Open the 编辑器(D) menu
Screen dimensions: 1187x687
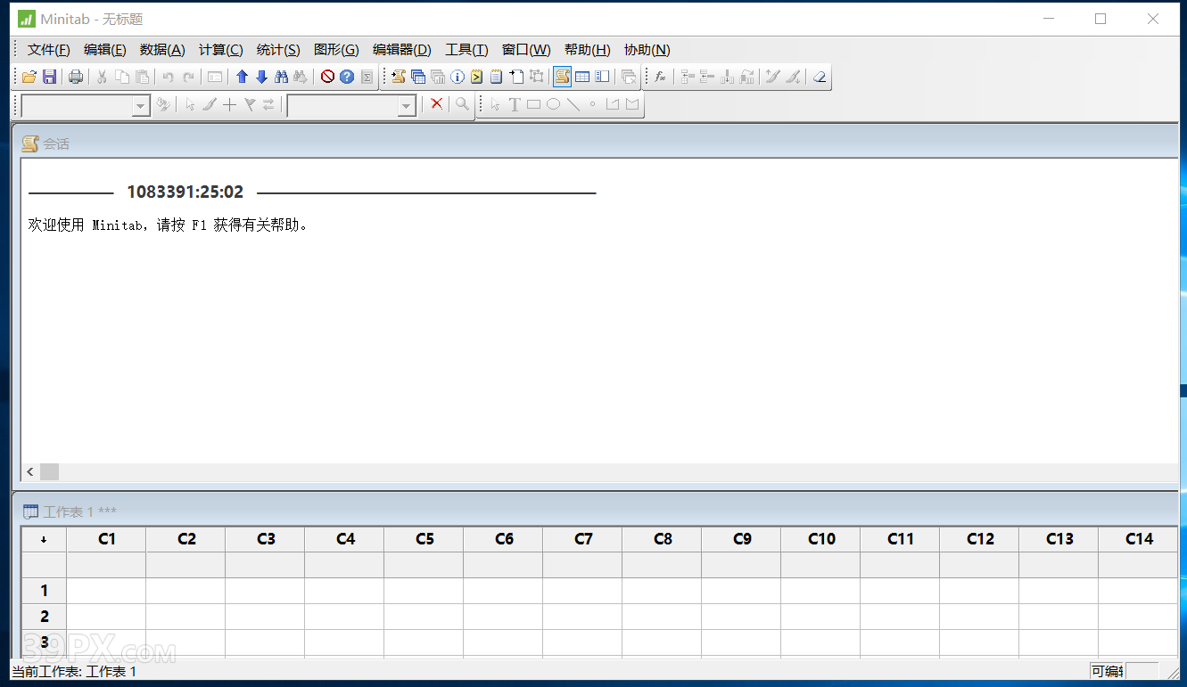(x=402, y=50)
